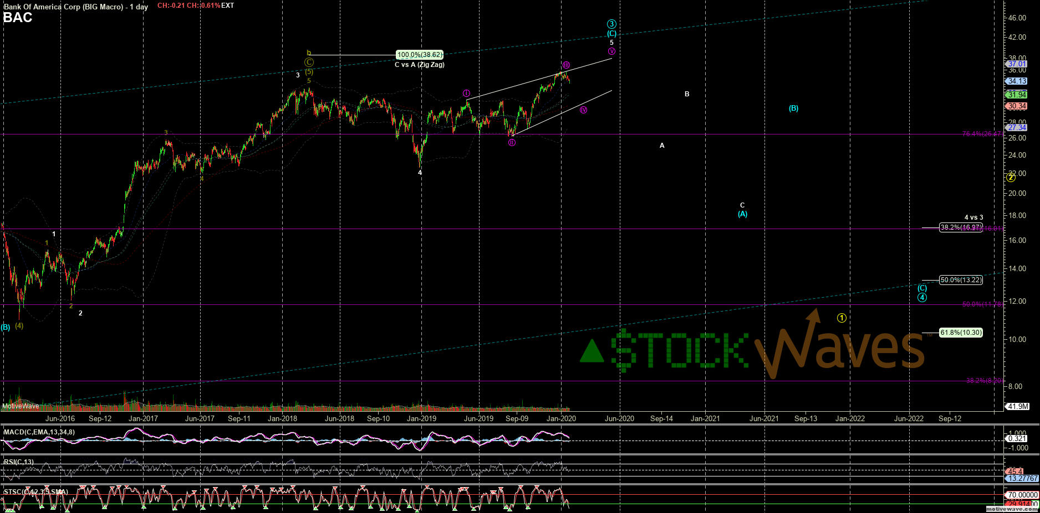
Task: Click the 37.01 price tag on axis
Action: [1017, 64]
